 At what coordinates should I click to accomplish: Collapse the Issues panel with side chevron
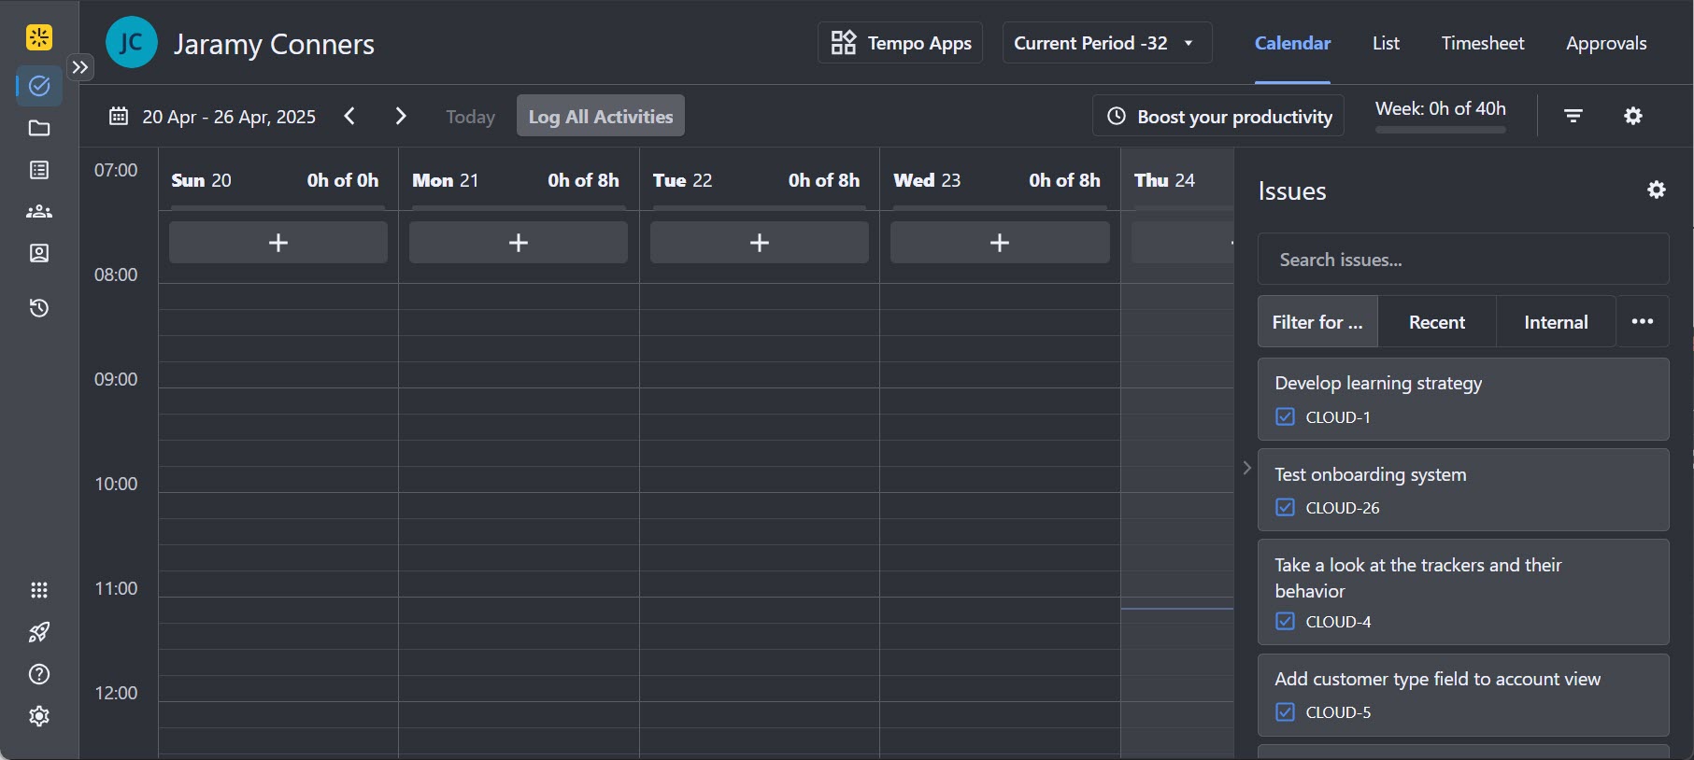[1246, 468]
